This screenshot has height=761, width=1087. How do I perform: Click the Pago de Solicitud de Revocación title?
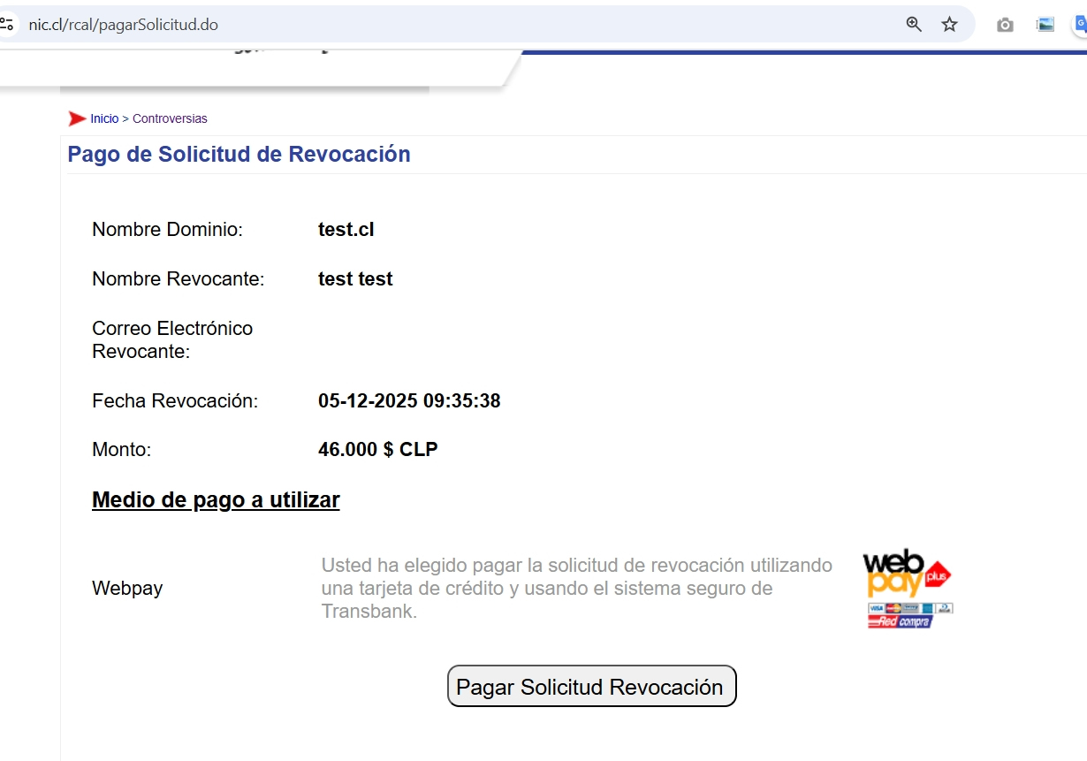[x=239, y=154]
